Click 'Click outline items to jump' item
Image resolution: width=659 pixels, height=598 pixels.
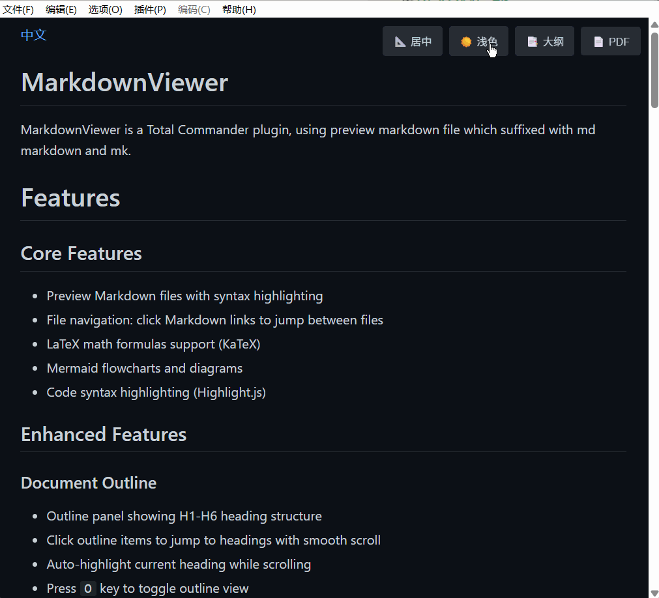(x=214, y=540)
